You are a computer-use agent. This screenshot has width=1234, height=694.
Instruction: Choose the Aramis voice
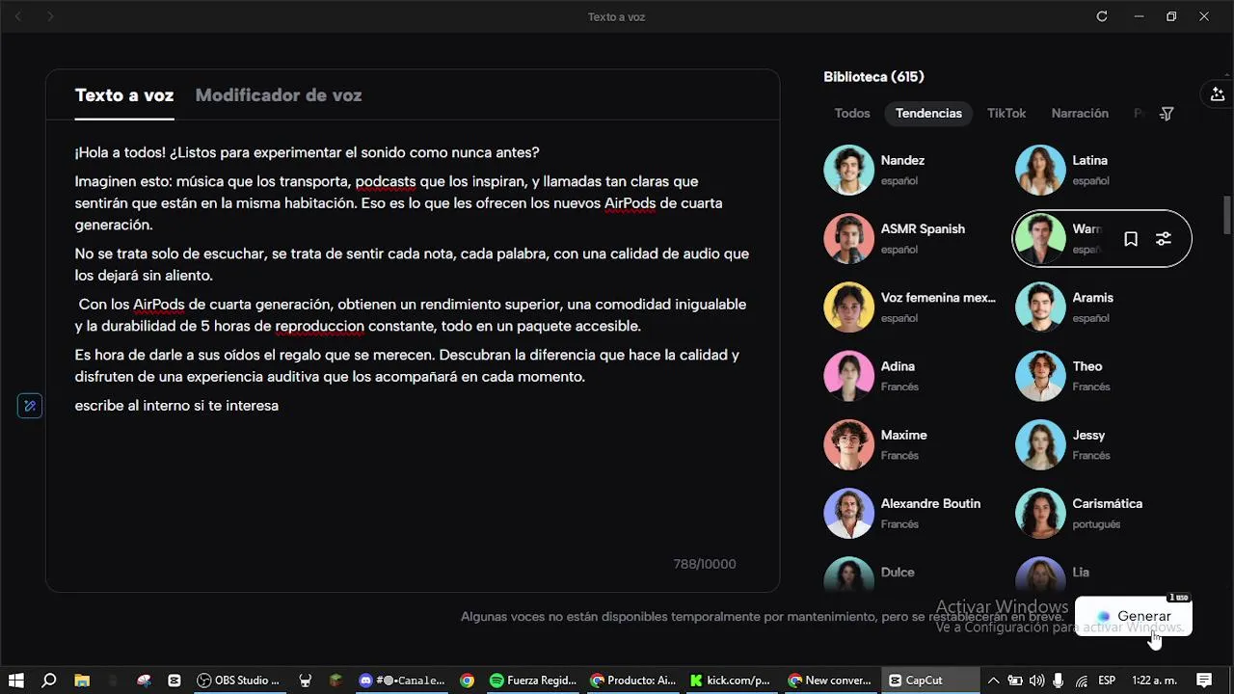click(x=1102, y=307)
